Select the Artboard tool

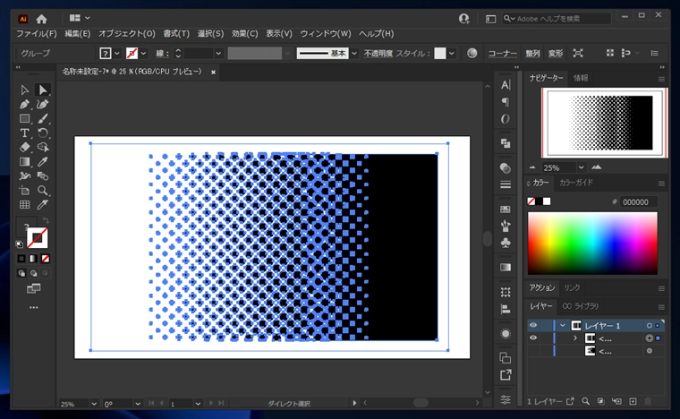pyautogui.click(x=24, y=191)
